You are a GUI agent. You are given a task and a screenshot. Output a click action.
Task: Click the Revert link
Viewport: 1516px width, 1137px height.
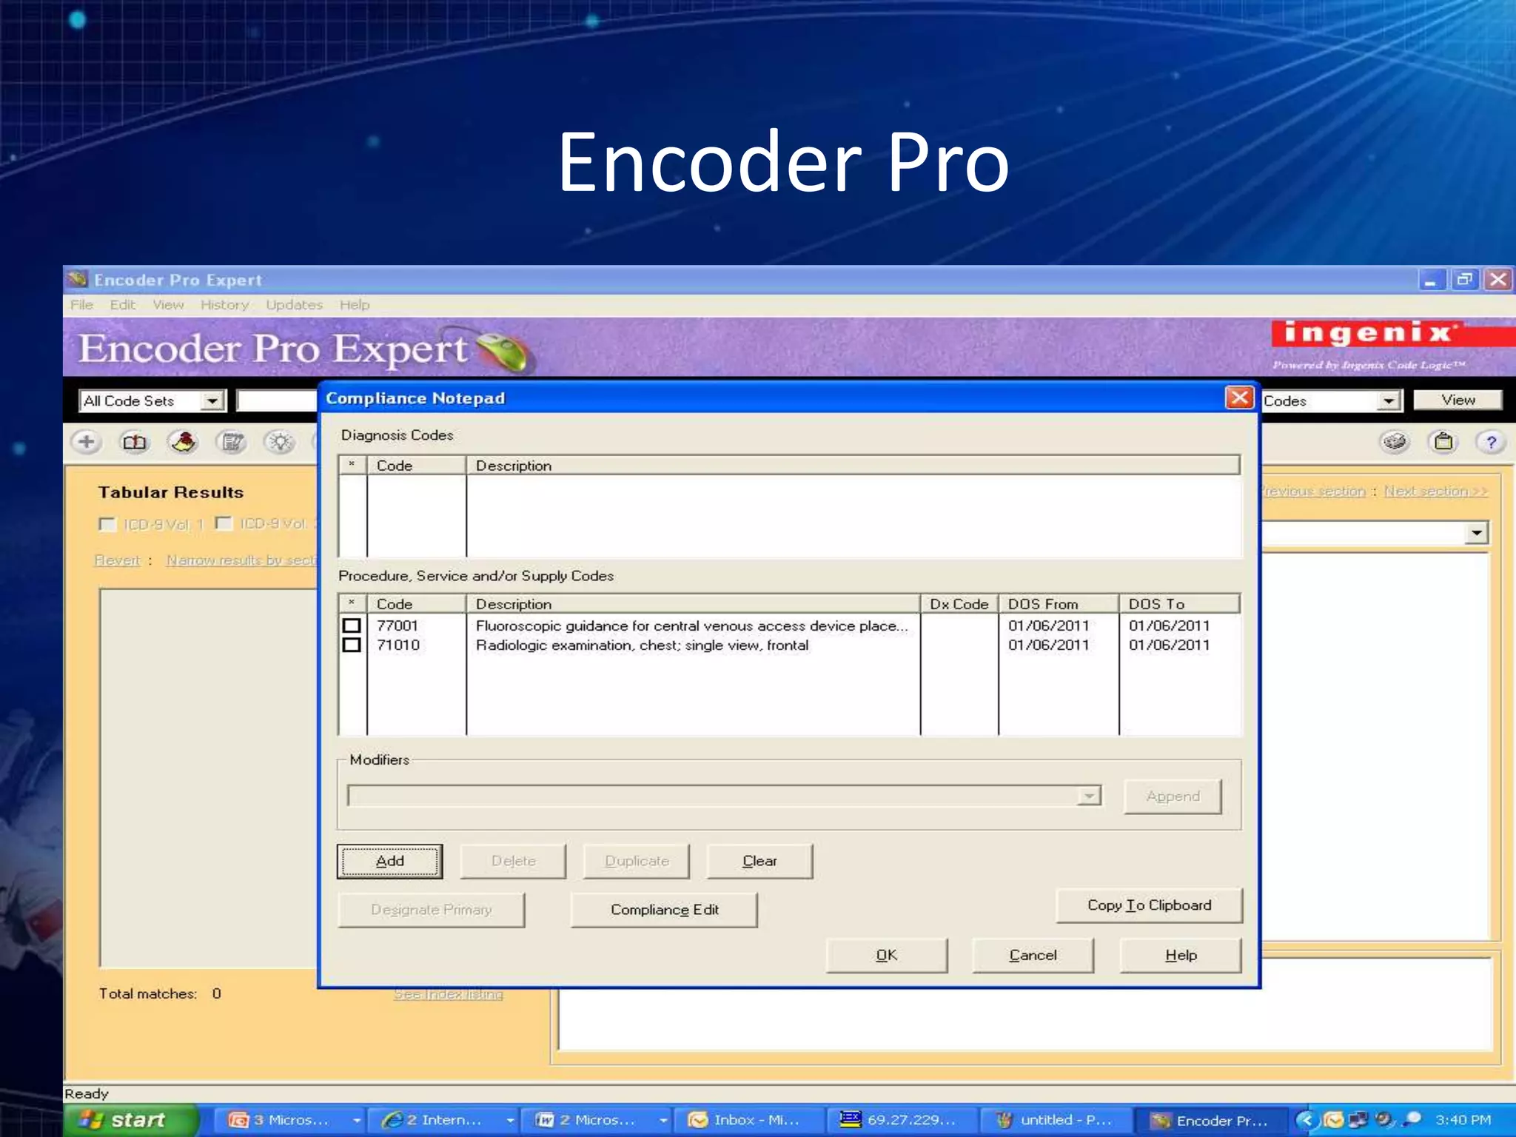tap(117, 560)
